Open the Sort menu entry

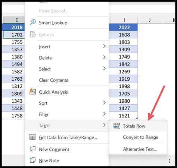pyautogui.click(x=67, y=103)
